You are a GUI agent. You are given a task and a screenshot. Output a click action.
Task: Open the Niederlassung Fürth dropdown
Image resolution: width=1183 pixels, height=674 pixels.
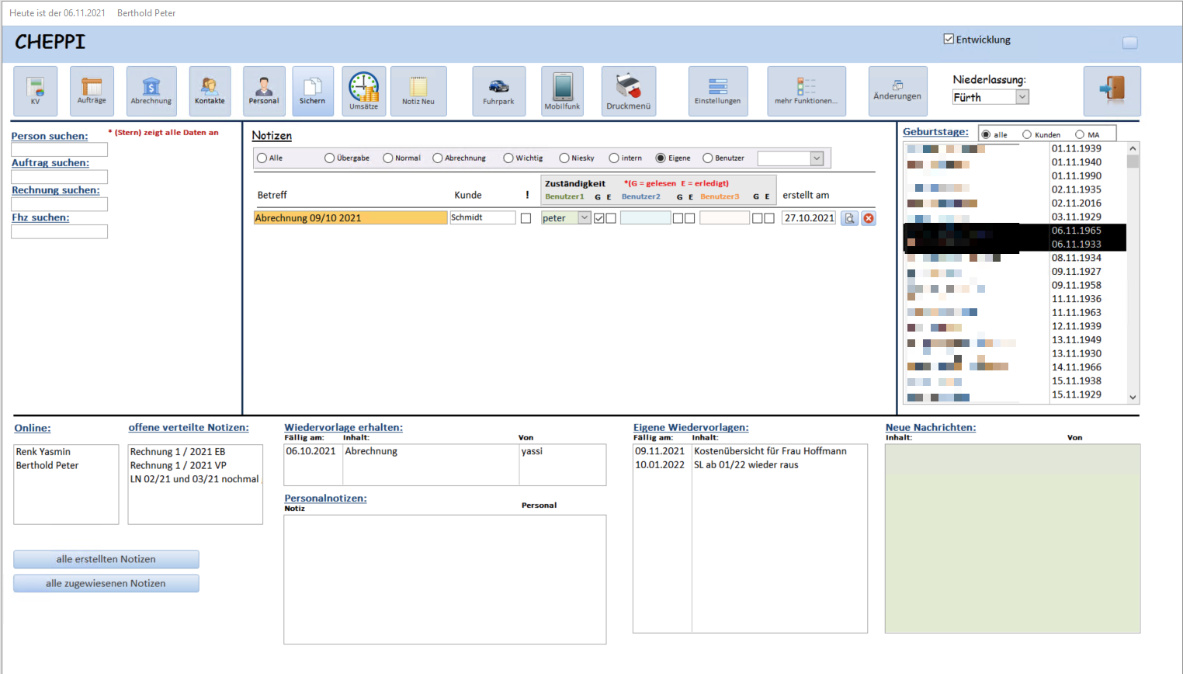coord(1022,97)
